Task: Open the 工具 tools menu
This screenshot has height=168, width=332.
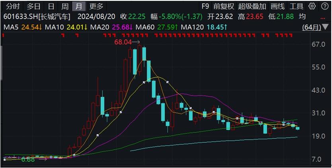Action: click(x=297, y=6)
